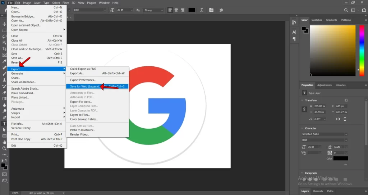Switch to the Swatches tab
The width and height of the screenshot is (368, 195).
click(x=317, y=20)
